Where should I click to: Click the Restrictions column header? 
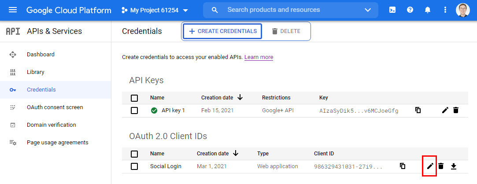pos(276,98)
